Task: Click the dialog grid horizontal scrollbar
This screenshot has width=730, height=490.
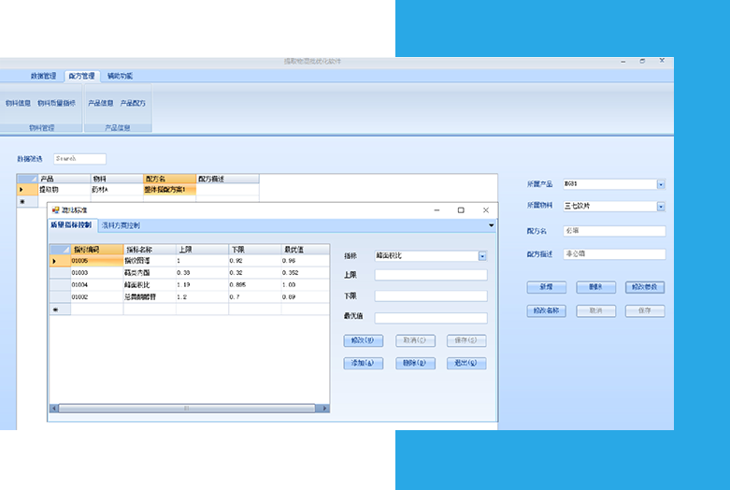Action: coord(187,409)
